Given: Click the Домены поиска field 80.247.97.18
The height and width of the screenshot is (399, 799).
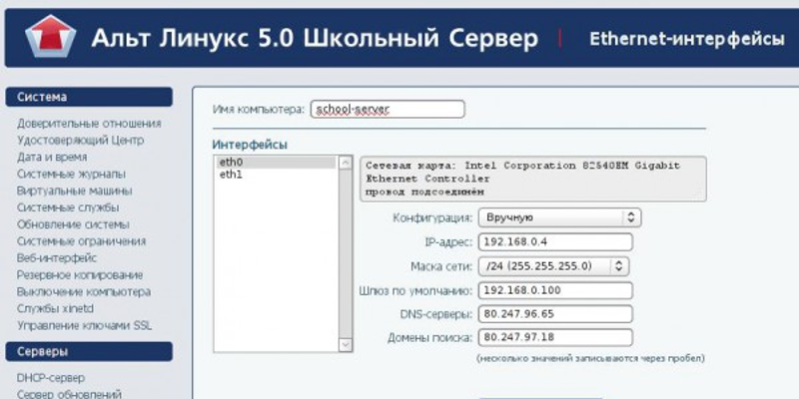Looking at the screenshot, I should click(555, 337).
